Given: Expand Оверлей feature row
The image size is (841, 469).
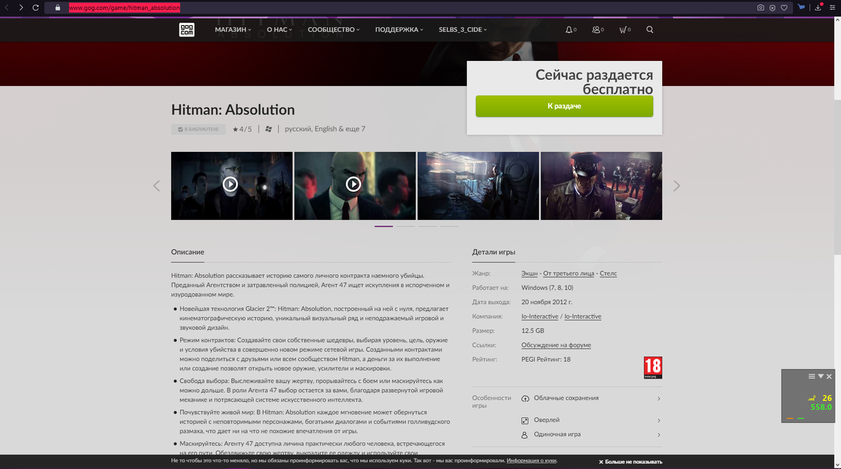Looking at the screenshot, I should point(592,420).
